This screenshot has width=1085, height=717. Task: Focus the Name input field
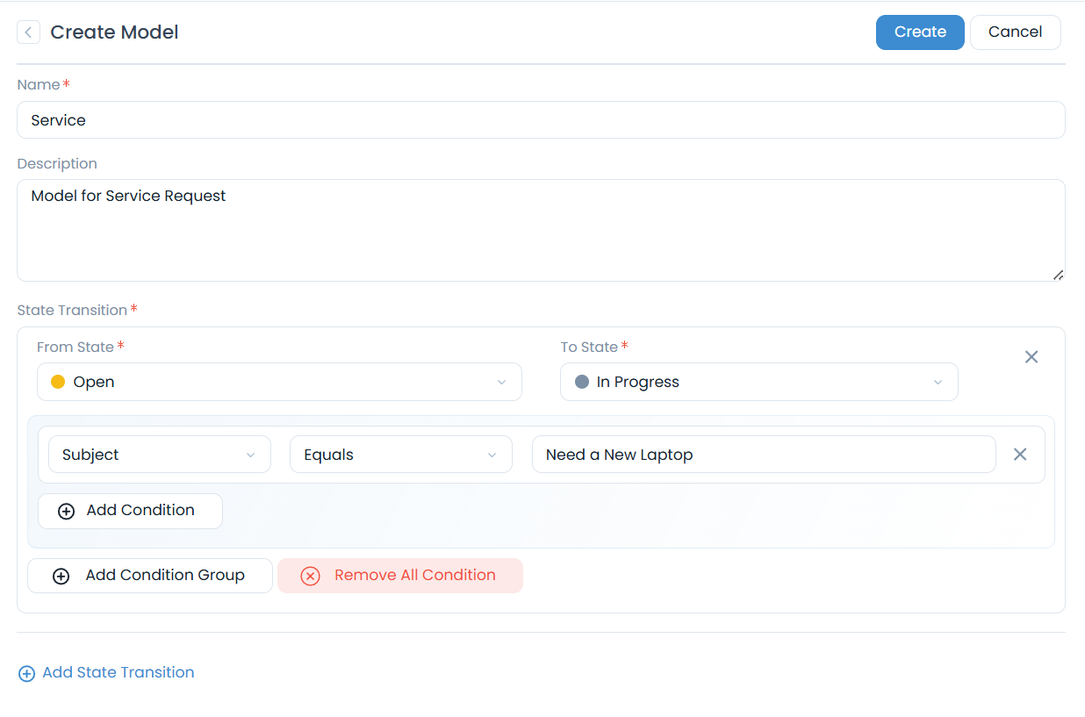point(541,120)
